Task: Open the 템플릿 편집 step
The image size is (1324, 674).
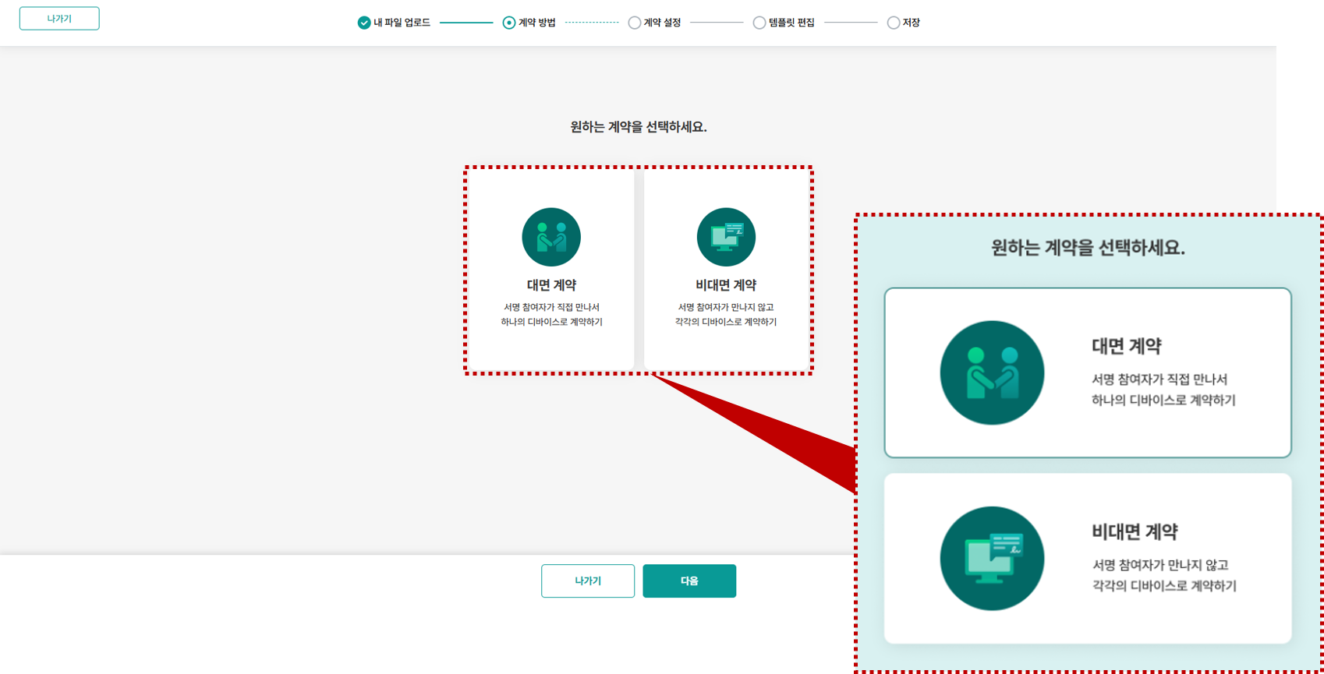Action: 784,23
